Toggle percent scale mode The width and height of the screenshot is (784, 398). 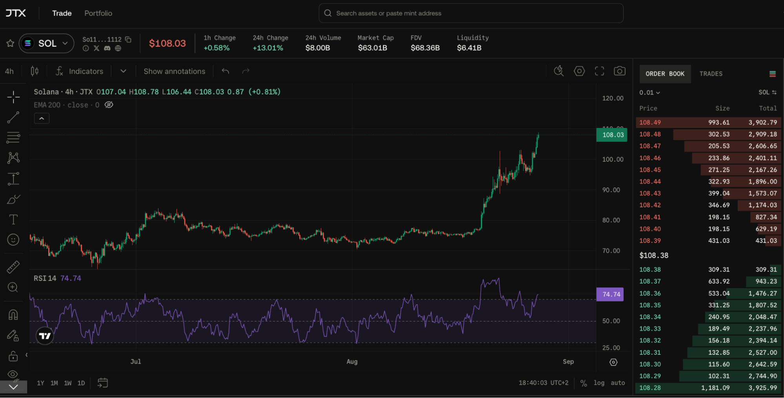point(584,383)
